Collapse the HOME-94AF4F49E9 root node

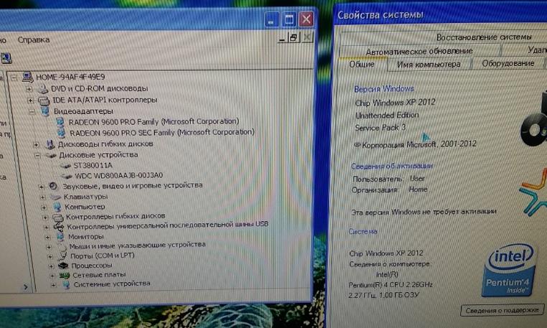14,77
